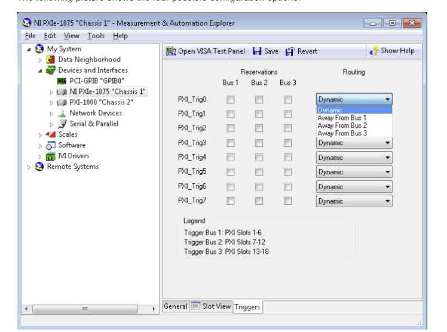Click the Remote Systems globe icon

39,167
